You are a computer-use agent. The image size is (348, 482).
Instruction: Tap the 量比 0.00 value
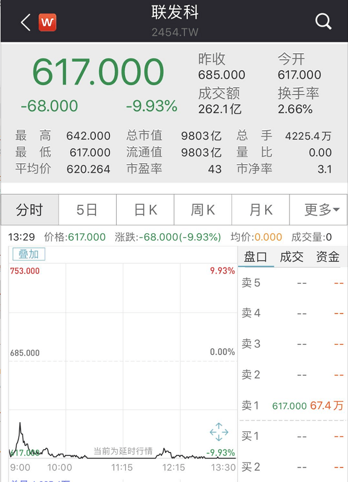click(x=320, y=152)
